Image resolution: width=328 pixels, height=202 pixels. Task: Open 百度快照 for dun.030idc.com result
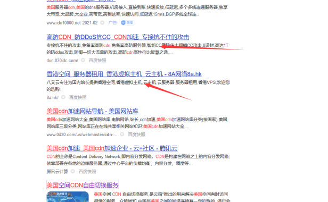click(x=97, y=61)
